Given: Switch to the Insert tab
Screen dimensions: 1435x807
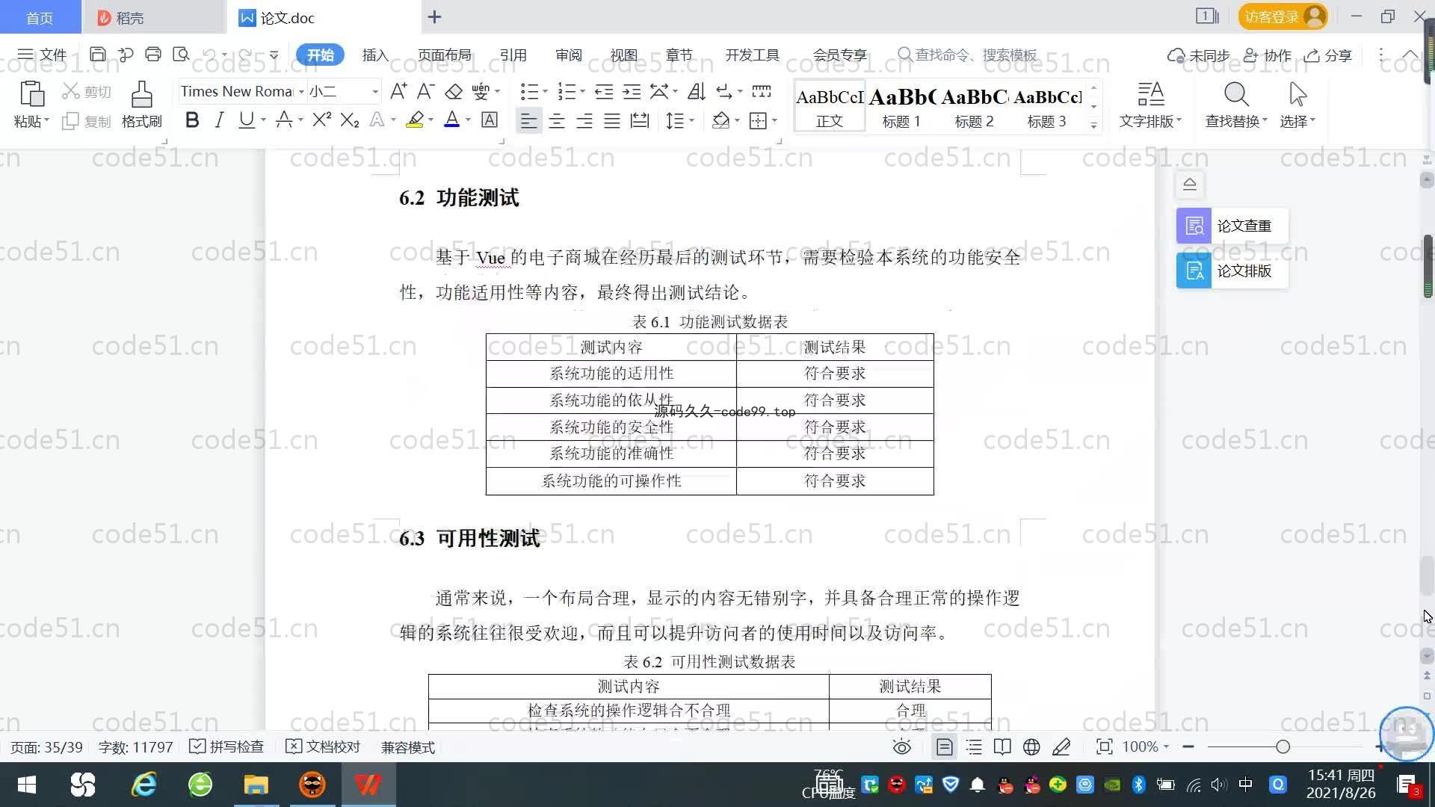Looking at the screenshot, I should pyautogui.click(x=375, y=55).
